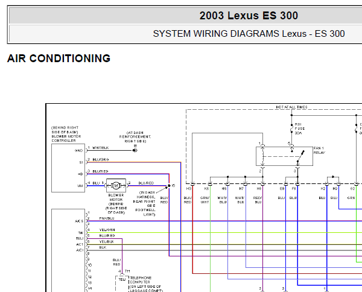Click the 'RDI FUSE 30A' label
Image resolution: width=362 pixels, height=292 pixels.
click(x=300, y=129)
